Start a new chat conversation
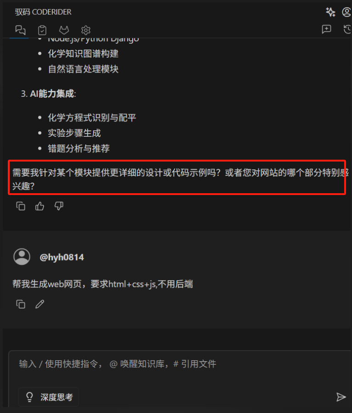This screenshot has width=352, height=413. (x=326, y=29)
